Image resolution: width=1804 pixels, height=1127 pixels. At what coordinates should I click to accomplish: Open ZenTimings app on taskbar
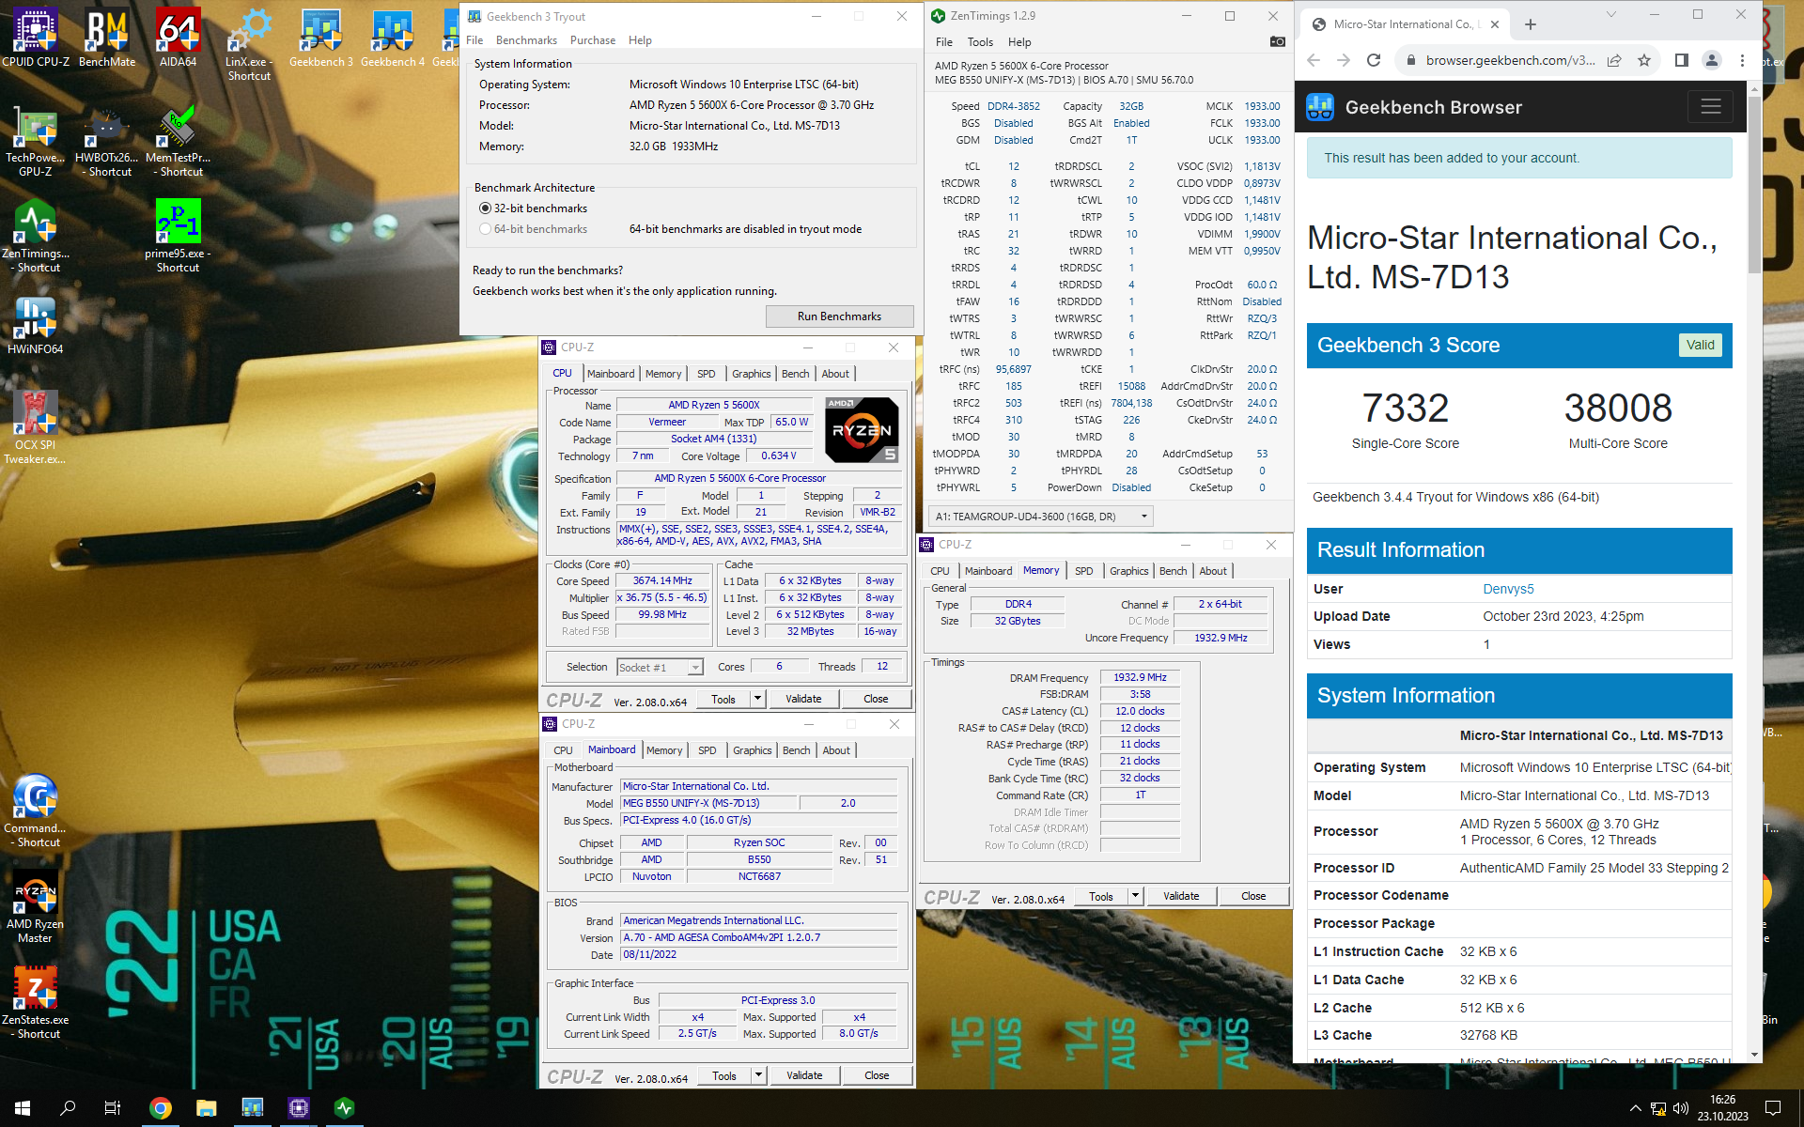[x=344, y=1108]
